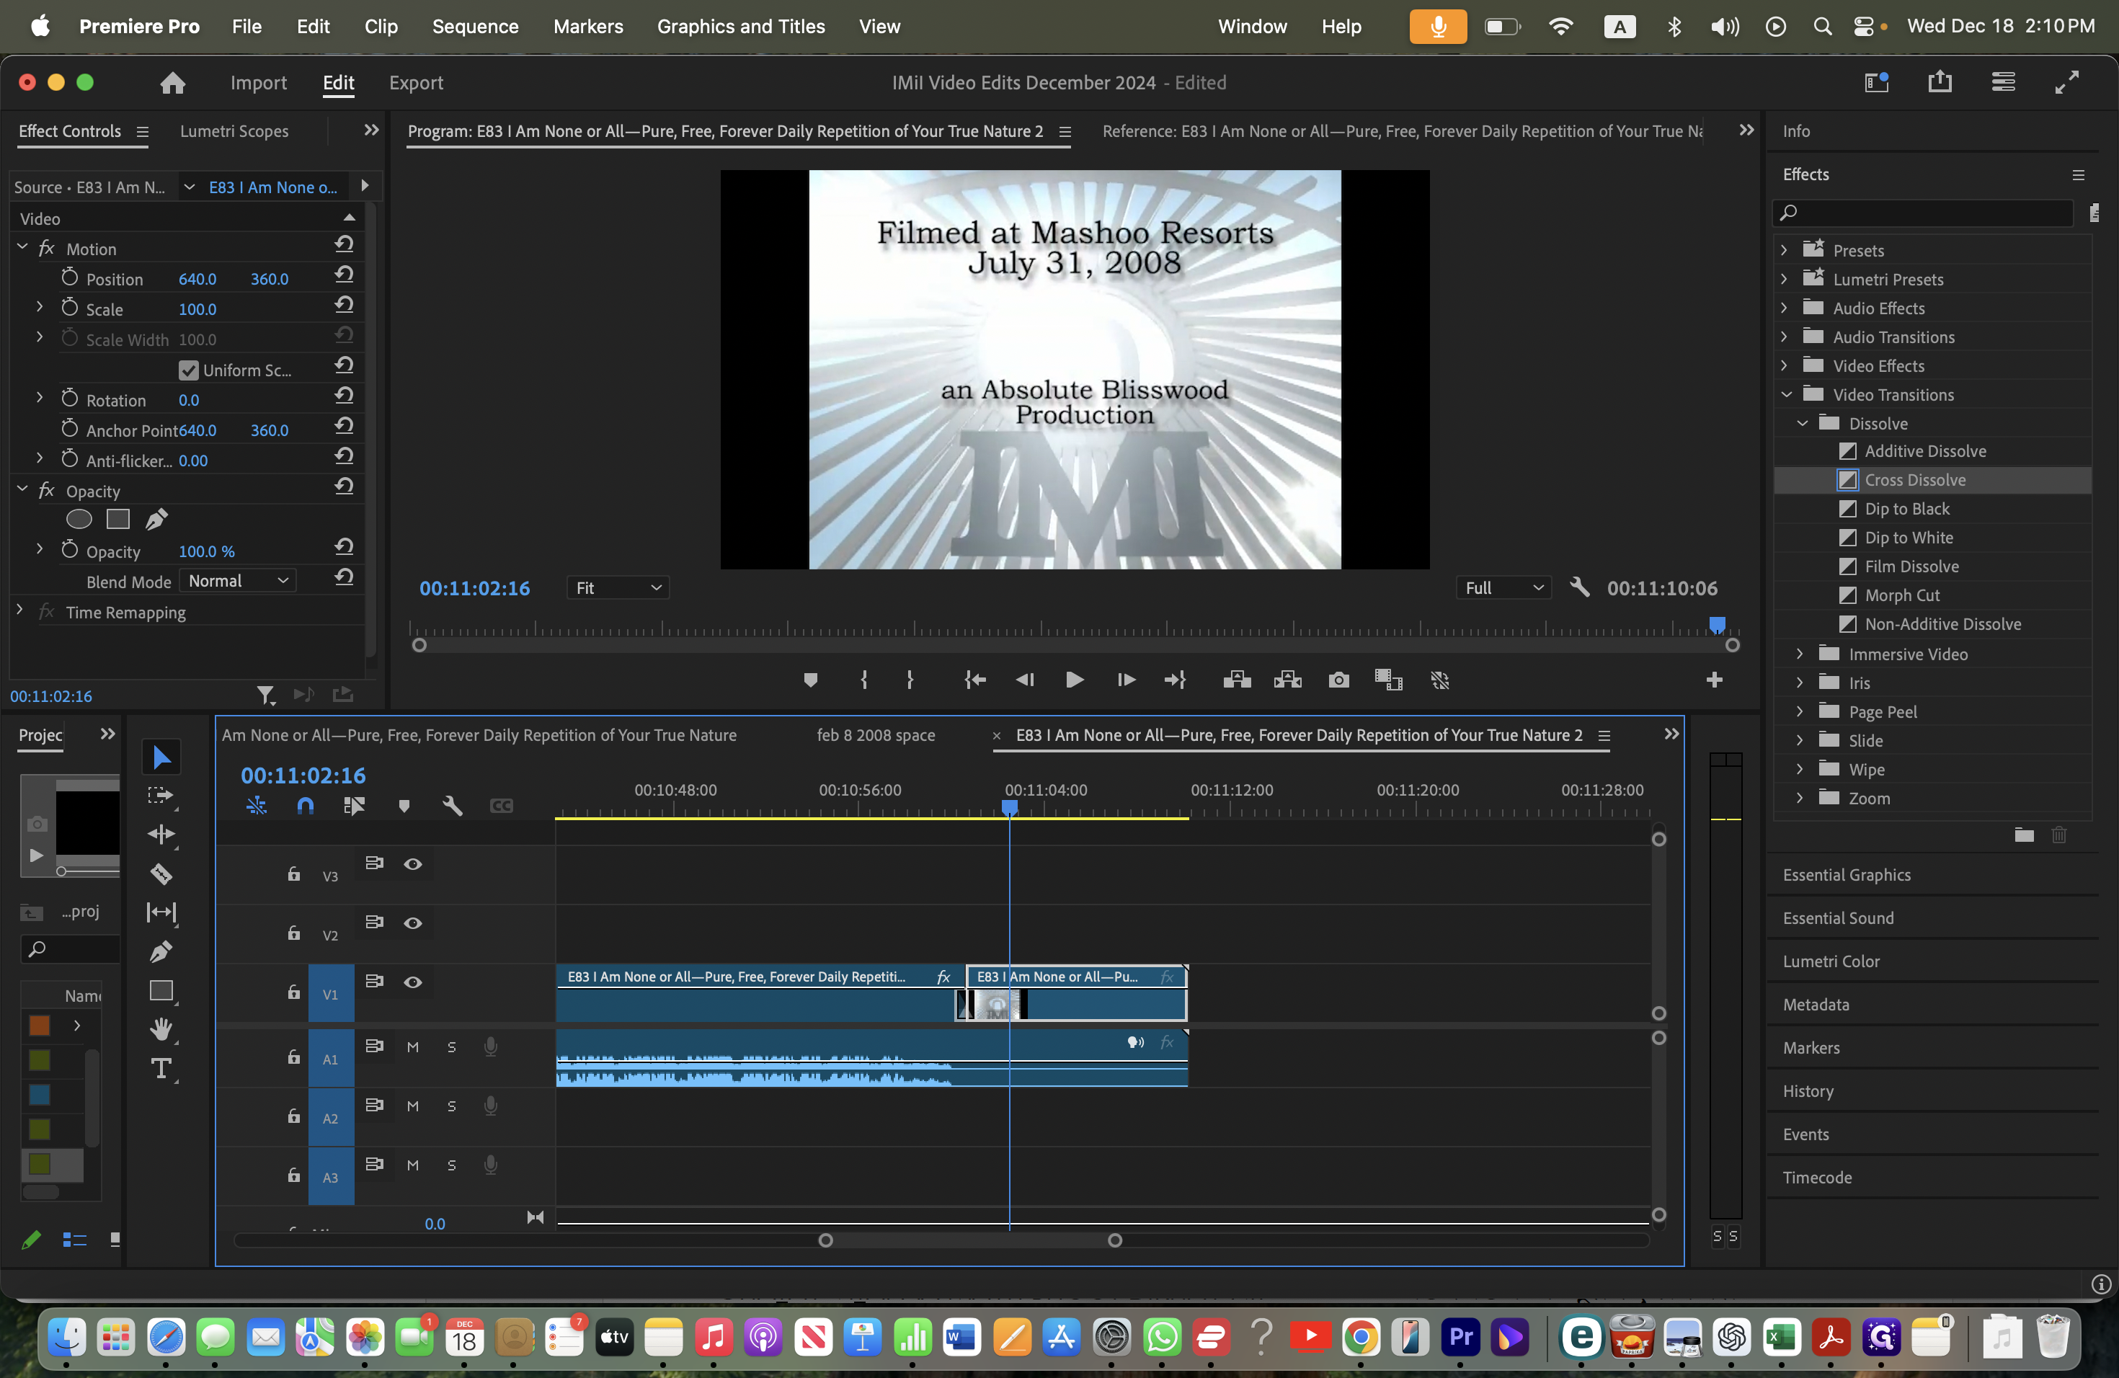Screen dimensions: 2119x1378
Task: Switch to the Lumetri Scopes tab
Action: pos(234,131)
